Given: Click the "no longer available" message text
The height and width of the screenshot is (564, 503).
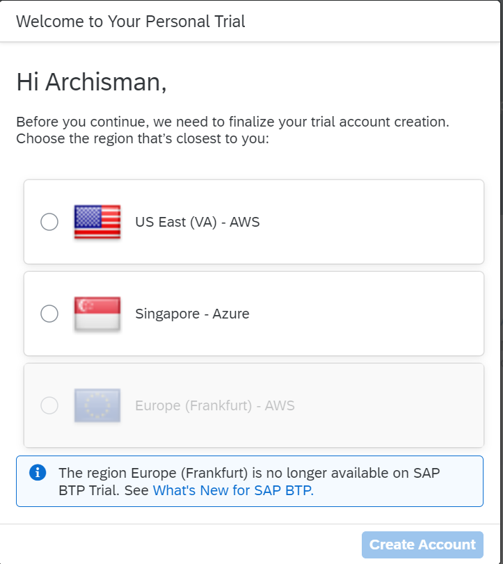Looking at the screenshot, I should tap(249, 474).
